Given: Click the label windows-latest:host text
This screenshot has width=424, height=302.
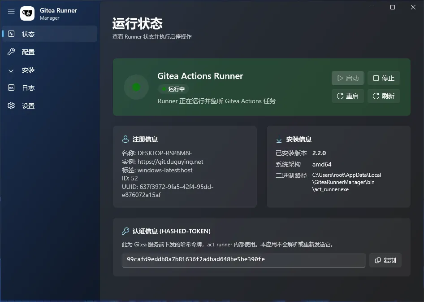Looking at the screenshot, I should pyautogui.click(x=165, y=170).
